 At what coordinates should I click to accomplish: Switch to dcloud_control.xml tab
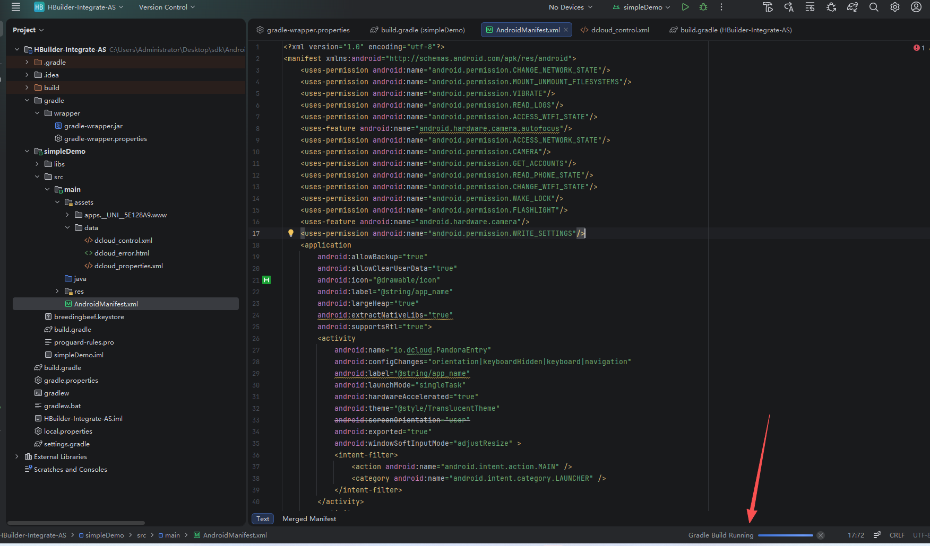click(615, 30)
